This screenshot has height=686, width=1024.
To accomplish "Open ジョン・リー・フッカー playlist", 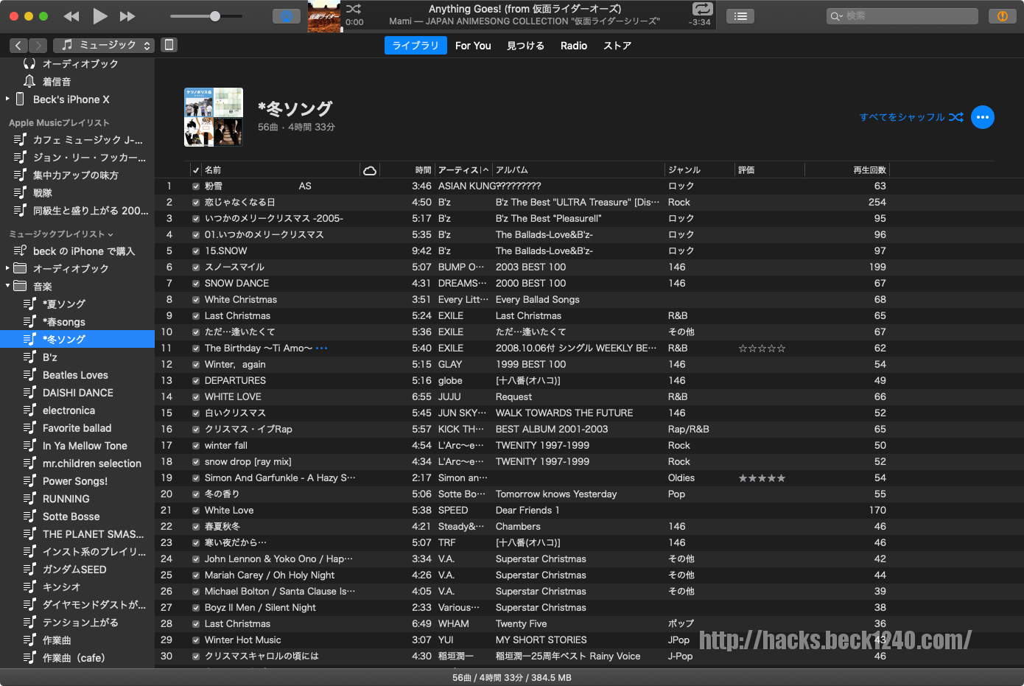I will (77, 158).
